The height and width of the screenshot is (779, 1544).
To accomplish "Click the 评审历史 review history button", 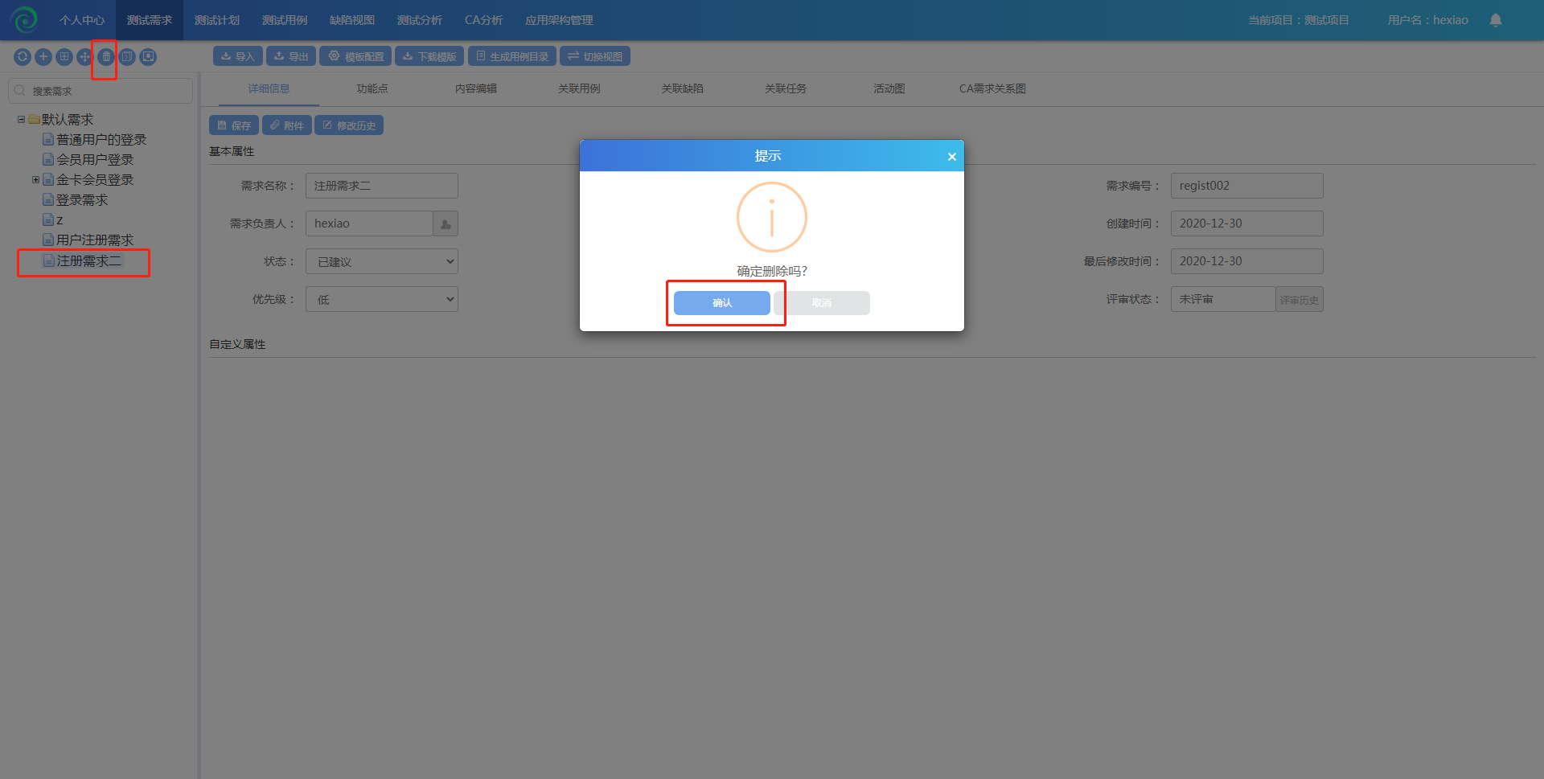I will 1300,300.
